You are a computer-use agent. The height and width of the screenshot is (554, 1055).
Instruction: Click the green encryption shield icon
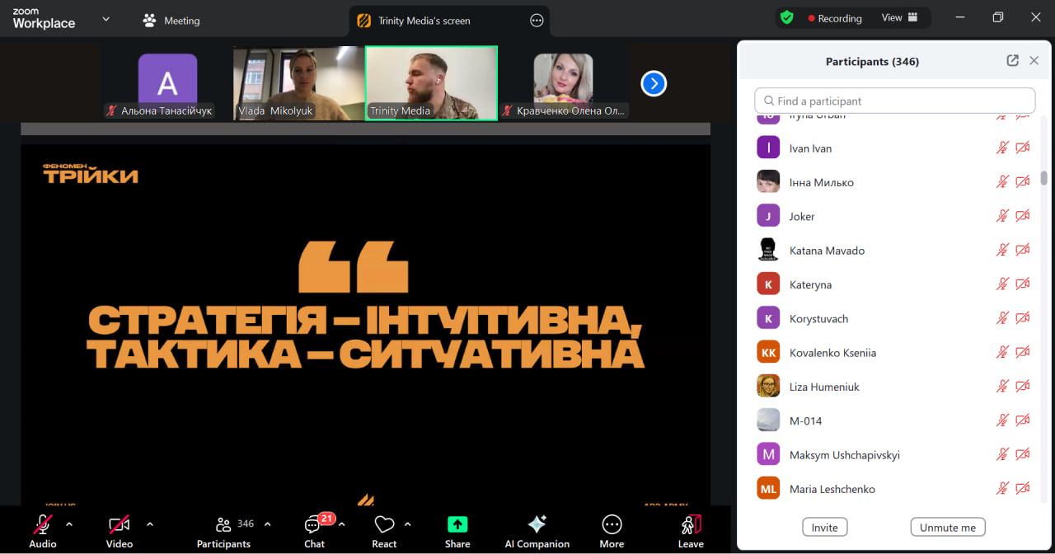pos(787,17)
